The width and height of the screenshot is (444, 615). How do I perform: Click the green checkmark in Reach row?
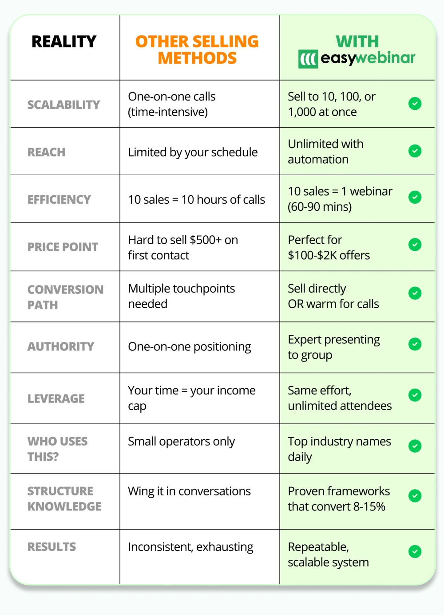point(415,151)
